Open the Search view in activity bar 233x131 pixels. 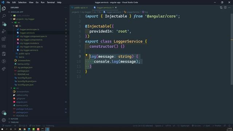click(x=4, y=16)
